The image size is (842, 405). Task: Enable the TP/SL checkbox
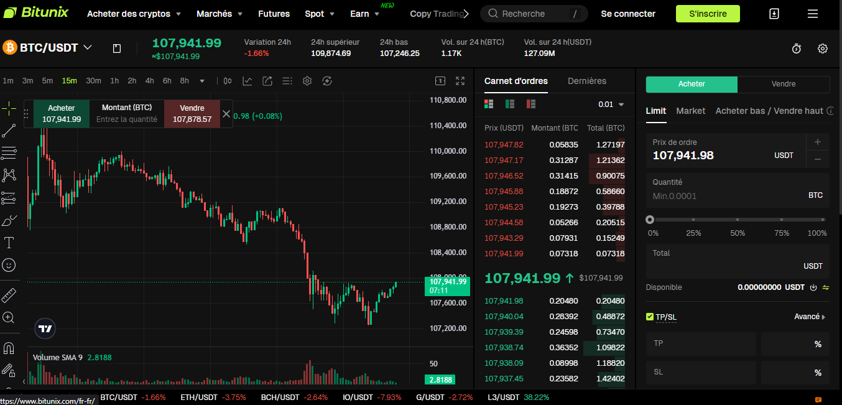649,317
